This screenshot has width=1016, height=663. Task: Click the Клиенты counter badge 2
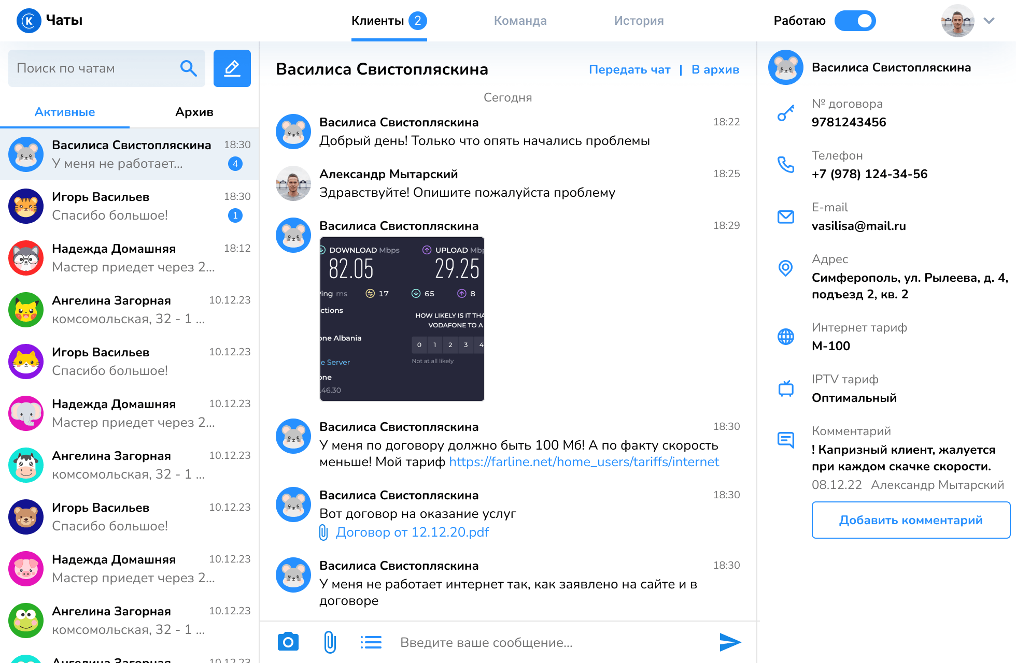418,21
